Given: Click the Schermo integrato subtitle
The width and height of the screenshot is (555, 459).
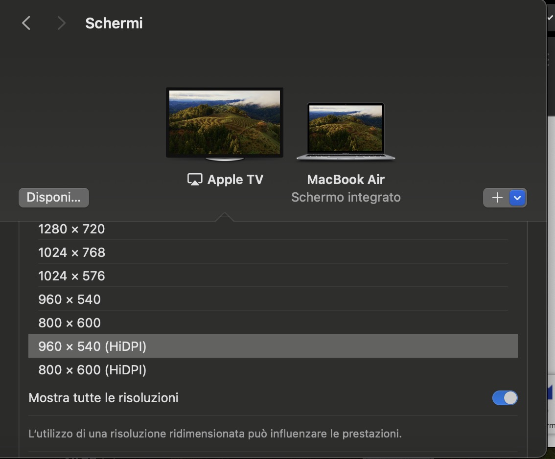Looking at the screenshot, I should (346, 197).
